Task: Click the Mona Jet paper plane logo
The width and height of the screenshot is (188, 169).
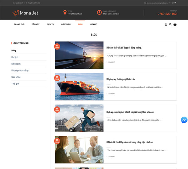Action: tap(16, 13)
